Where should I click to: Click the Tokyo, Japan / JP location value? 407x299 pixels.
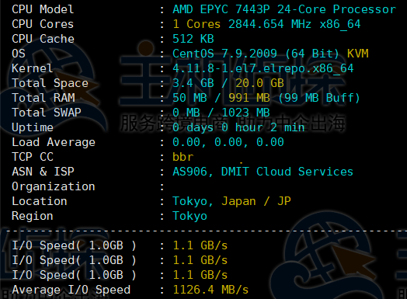point(231,201)
